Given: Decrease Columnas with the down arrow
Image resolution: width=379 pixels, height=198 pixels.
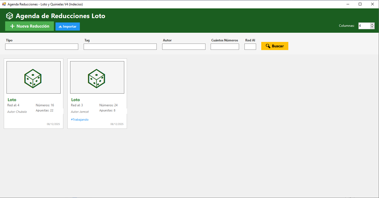Looking at the screenshot, I should (372, 27).
